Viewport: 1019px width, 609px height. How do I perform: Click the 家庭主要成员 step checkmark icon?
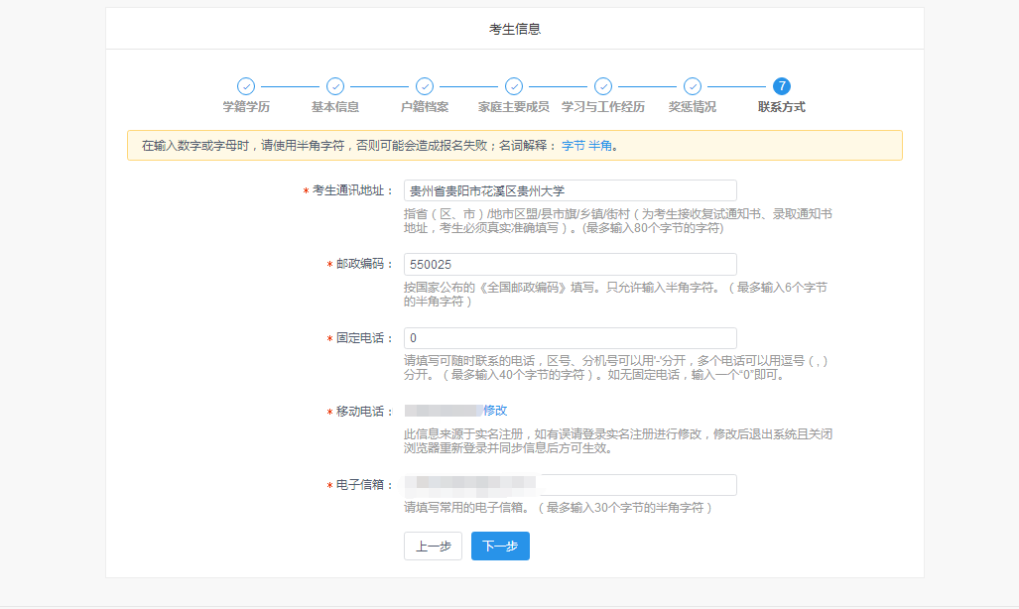(x=514, y=86)
